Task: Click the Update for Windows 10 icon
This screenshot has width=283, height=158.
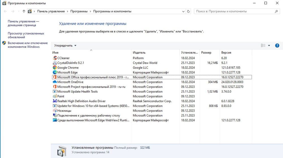Action: pos(55,106)
